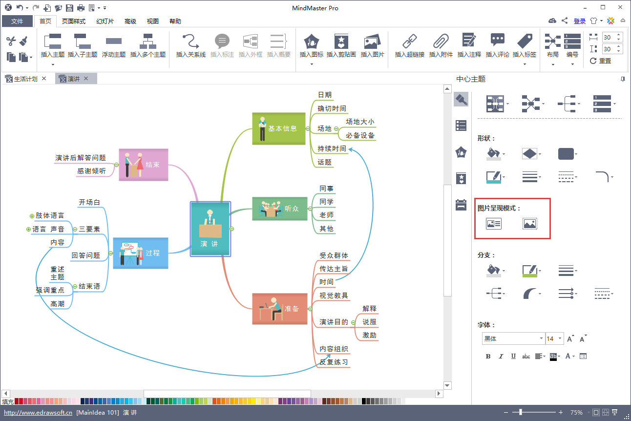The width and height of the screenshot is (631, 421).
Task: Click the 登录 login link
Action: pyautogui.click(x=580, y=21)
